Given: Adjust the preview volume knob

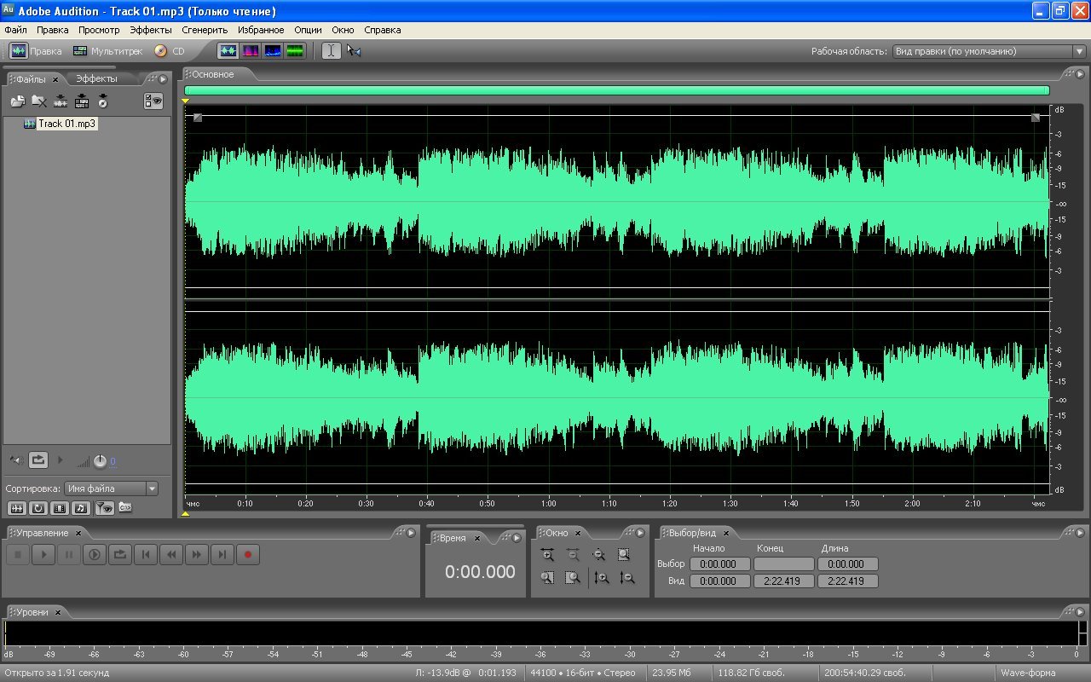Looking at the screenshot, I should point(101,461).
